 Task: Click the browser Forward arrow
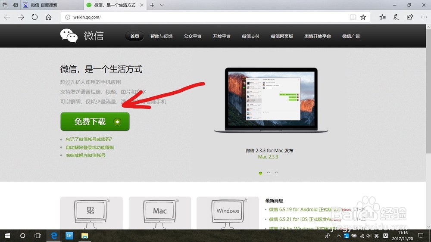click(21, 17)
